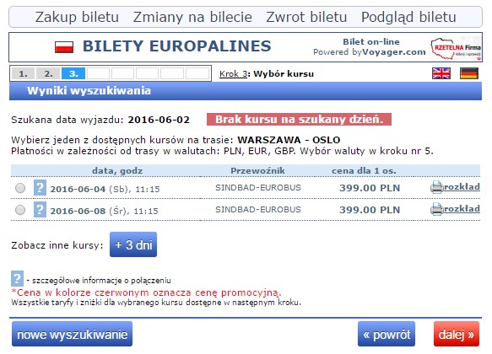This screenshot has width=492, height=354.
Task: Click the data, godz column header
Action: click(x=117, y=171)
